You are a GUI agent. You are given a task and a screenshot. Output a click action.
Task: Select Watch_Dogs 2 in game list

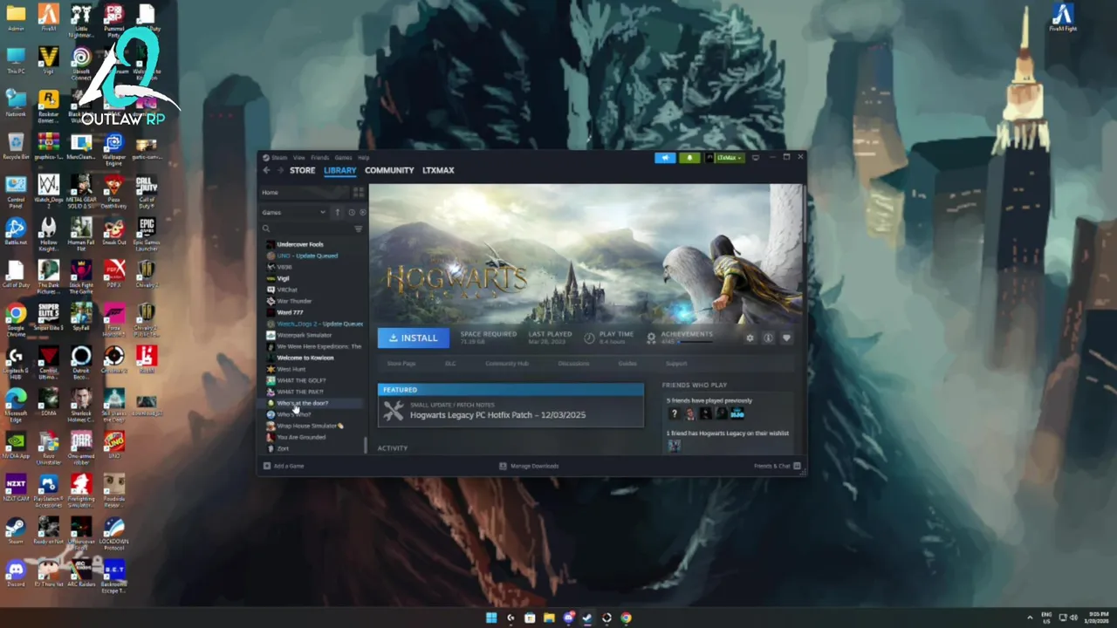319,324
